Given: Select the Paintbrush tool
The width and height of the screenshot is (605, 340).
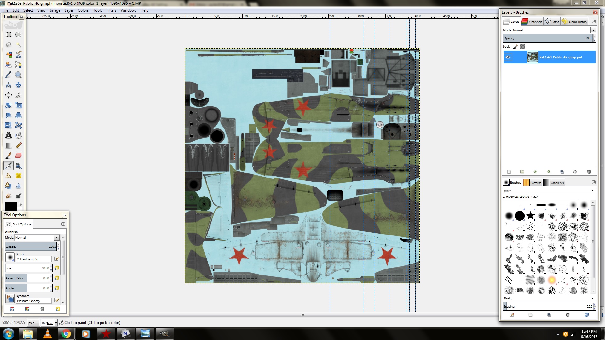Looking at the screenshot, I should tap(9, 156).
